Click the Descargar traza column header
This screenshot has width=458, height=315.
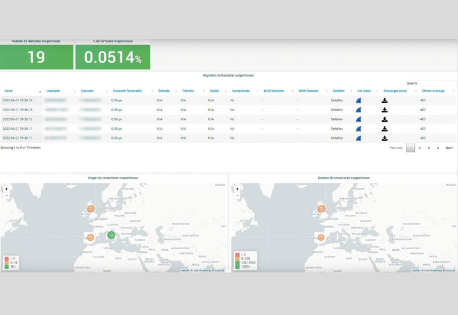tap(395, 91)
